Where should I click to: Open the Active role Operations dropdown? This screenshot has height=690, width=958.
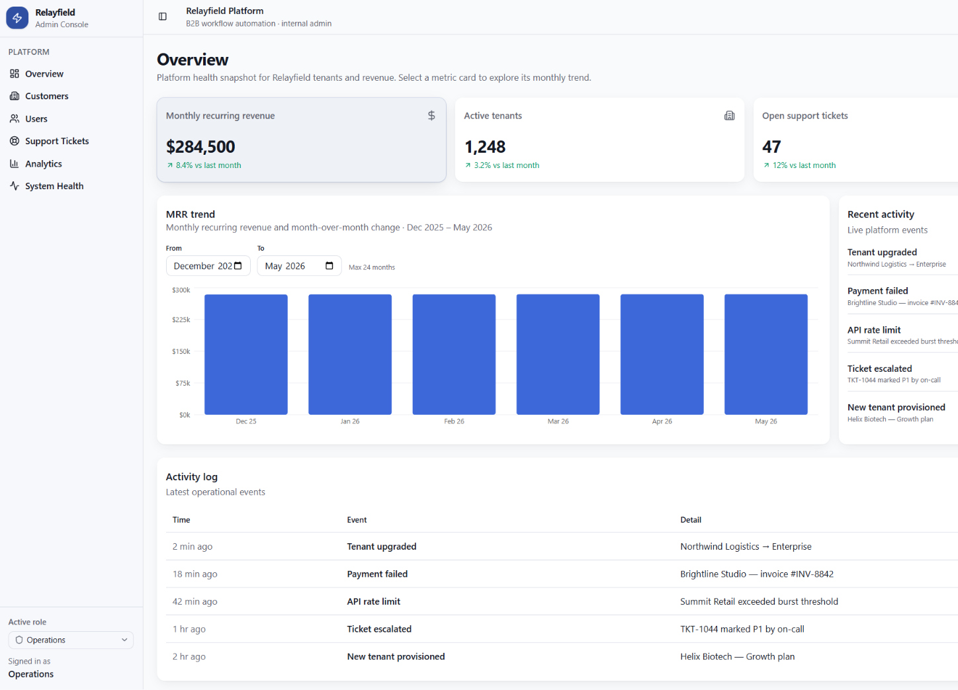point(71,640)
